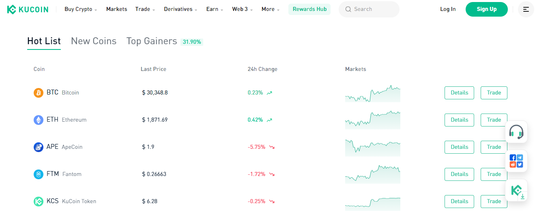Expand the More dropdown menu
The width and height of the screenshot is (535, 221).
[x=271, y=9]
